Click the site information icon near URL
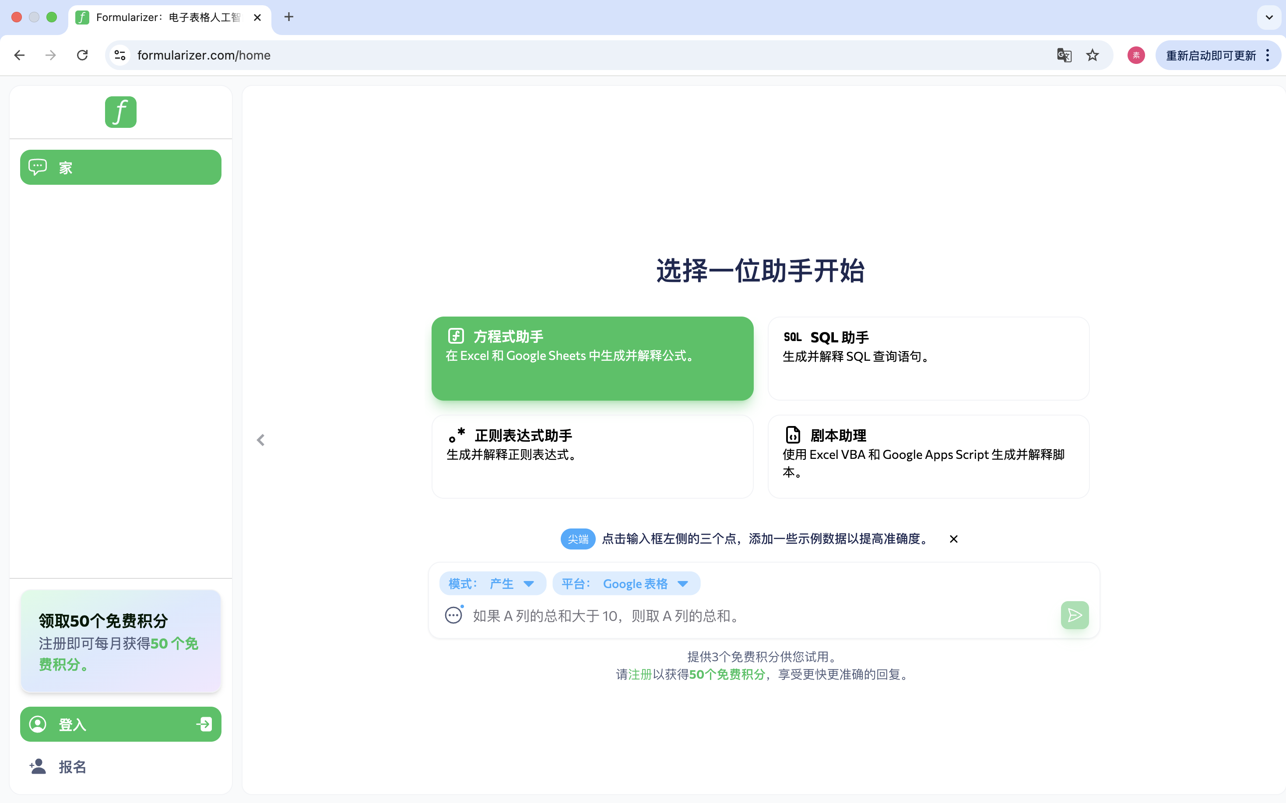 click(119, 55)
